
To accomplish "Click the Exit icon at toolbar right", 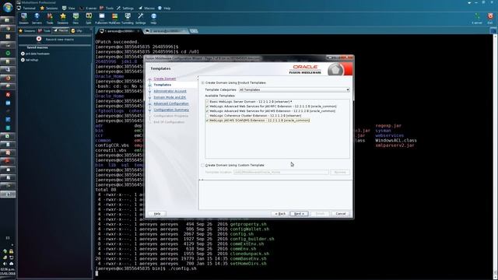I will pyautogui.click(x=490, y=19).
